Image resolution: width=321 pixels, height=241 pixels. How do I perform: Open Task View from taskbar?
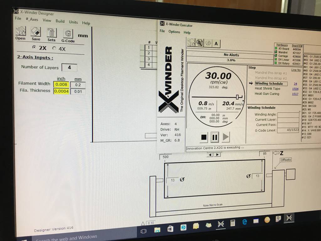144,231
